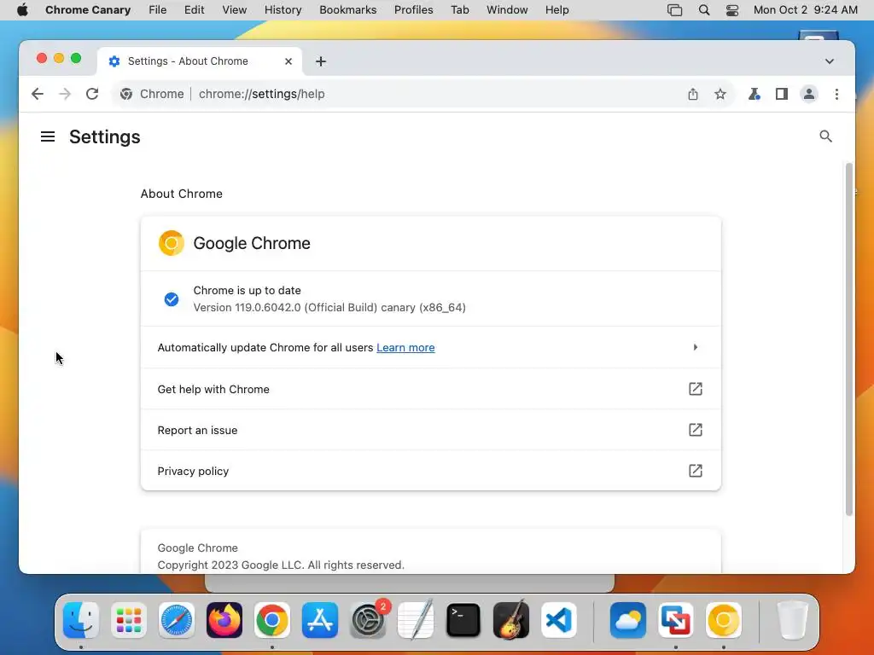This screenshot has width=874, height=655.
Task: Open GarageBand from the Dock
Action: [511, 620]
